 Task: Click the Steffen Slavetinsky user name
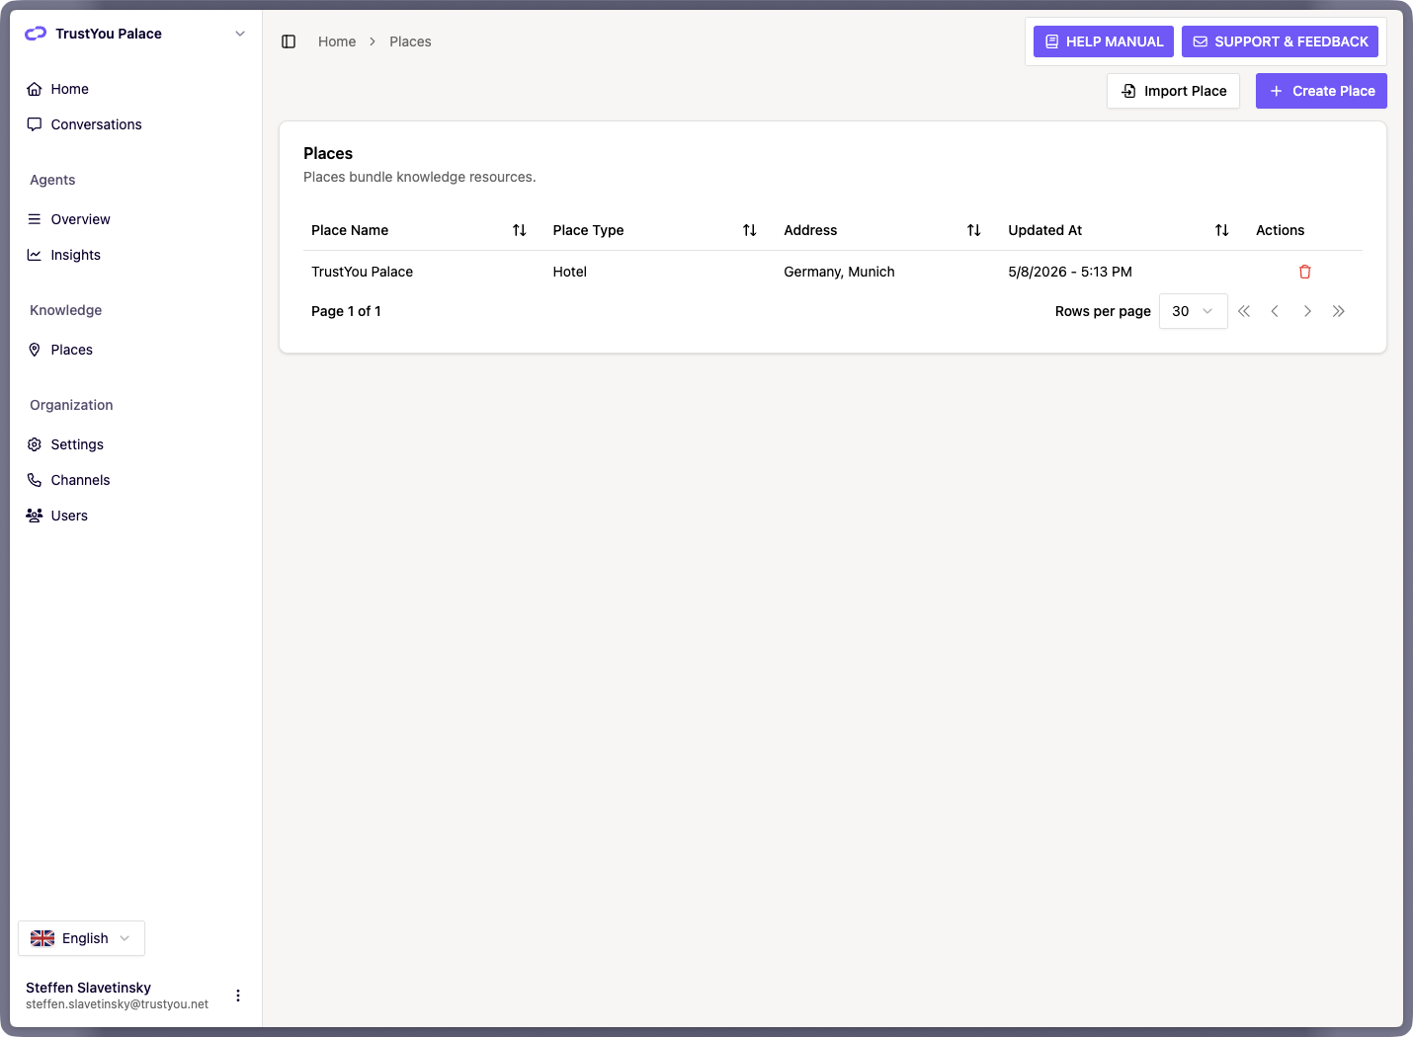[x=88, y=988]
